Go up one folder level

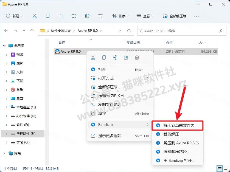[32, 31]
